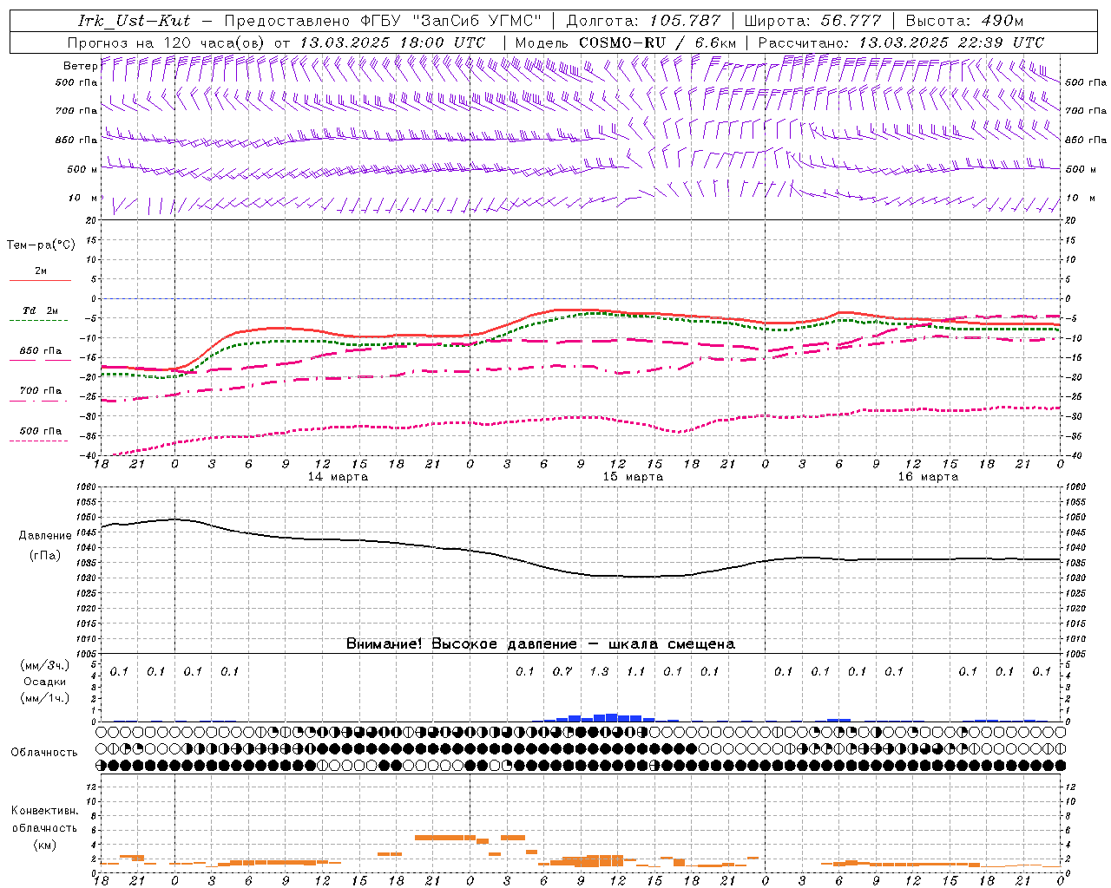1111x888 pixels.
Task: Click the (мм/1ч.) precipitation unit label
Action: tap(45, 698)
